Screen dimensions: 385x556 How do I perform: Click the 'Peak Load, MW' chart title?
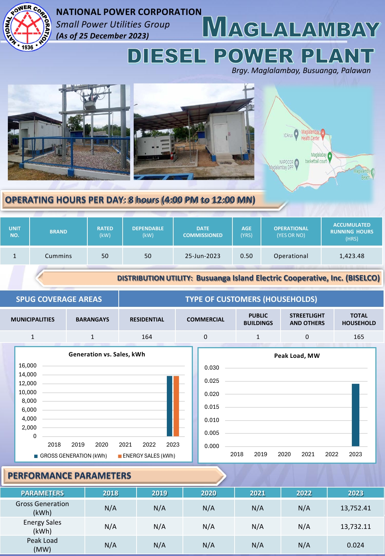tap(297, 356)
